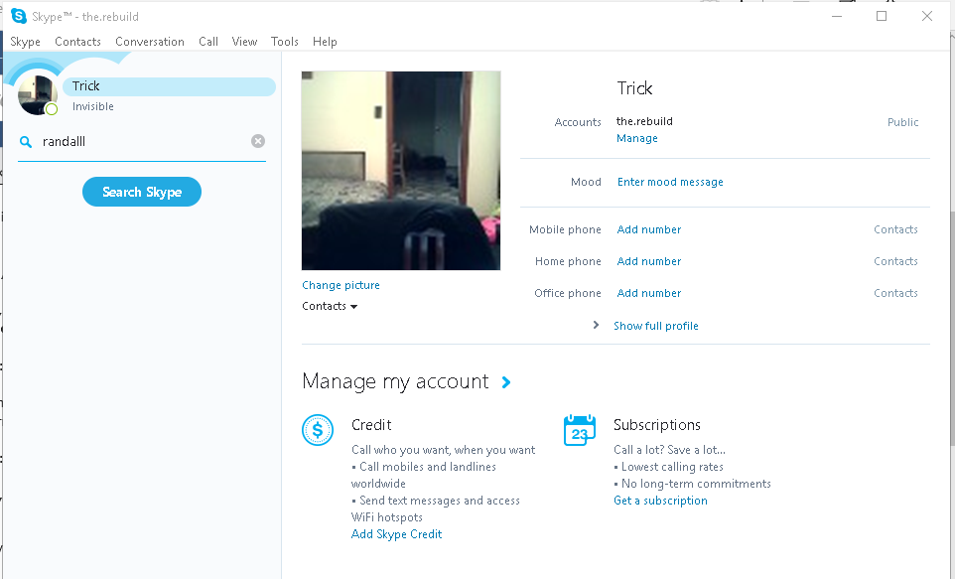Click the Subscriptions calendar icon
The width and height of the screenshot is (955, 579).
click(580, 430)
